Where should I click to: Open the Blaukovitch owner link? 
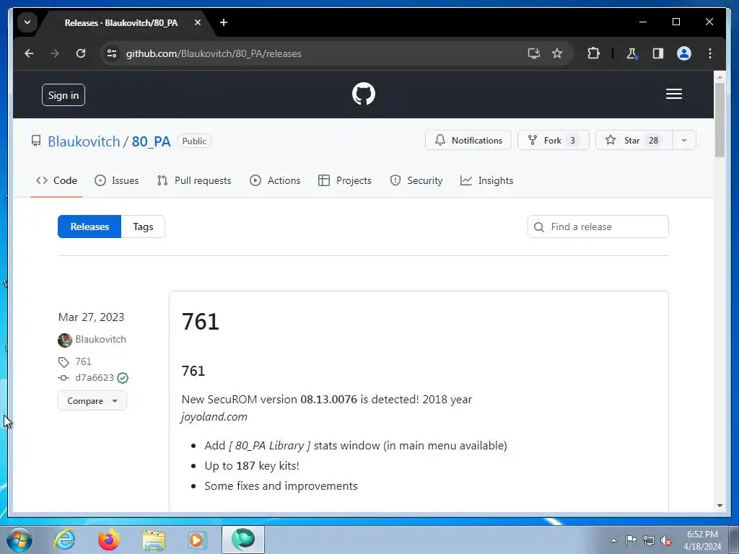click(x=84, y=141)
